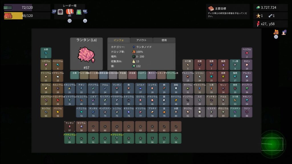Toggle the 水素 category filter in legend
This screenshot has height=164, width=292.
75,75
